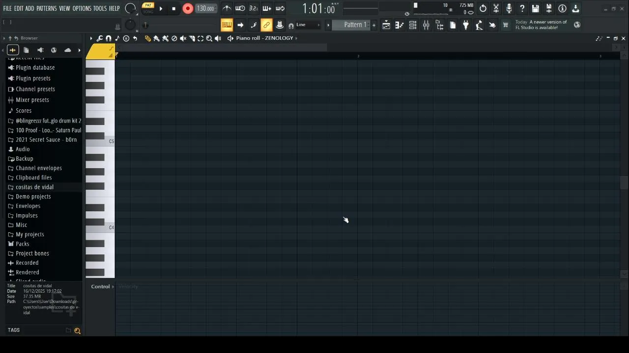Click the 130.000 tempo field
Screen dimensions: 629x353
pyautogui.click(x=205, y=8)
